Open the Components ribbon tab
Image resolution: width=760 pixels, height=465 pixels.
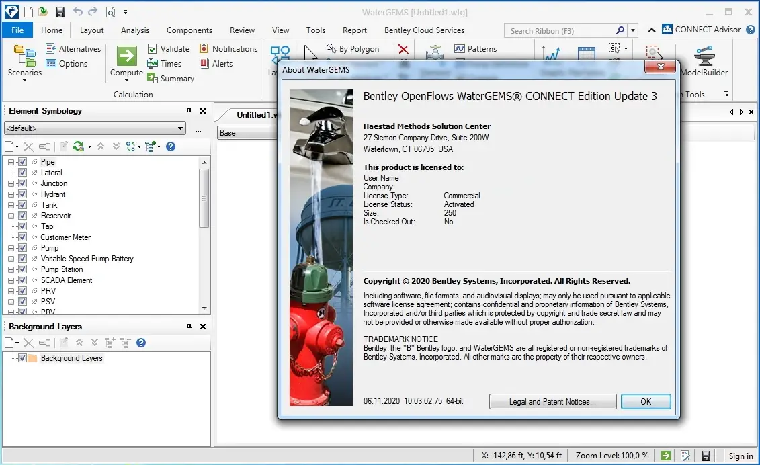189,30
